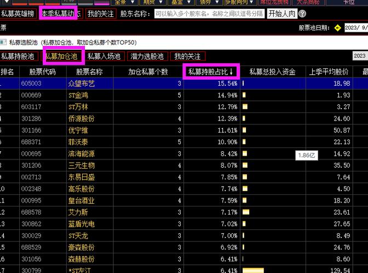
Task: Select stock 侨源股份
Action: coord(82,118)
